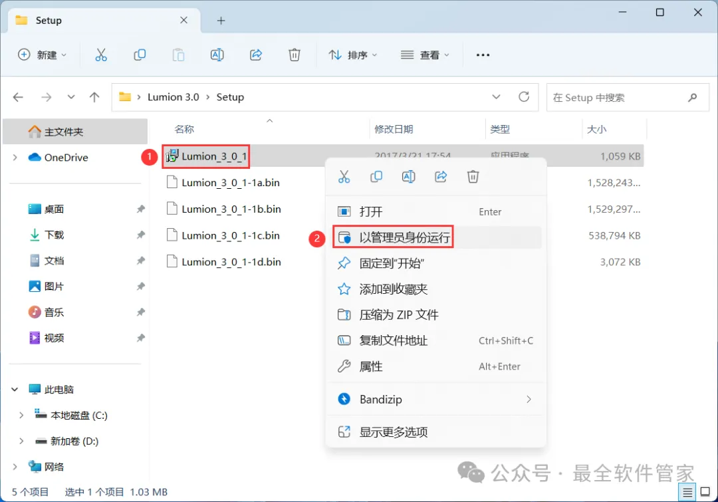This screenshot has width=718, height=502.
Task: Open 本地磁盘 (C:) in the sidebar
Action: coord(78,416)
